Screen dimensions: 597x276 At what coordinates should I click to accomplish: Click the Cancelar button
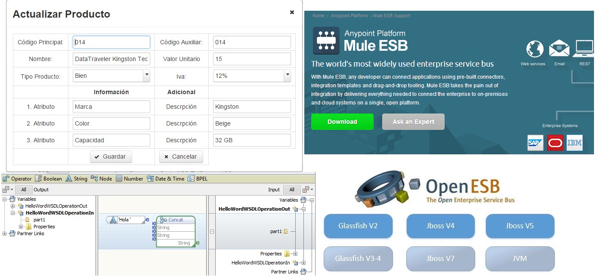181,156
